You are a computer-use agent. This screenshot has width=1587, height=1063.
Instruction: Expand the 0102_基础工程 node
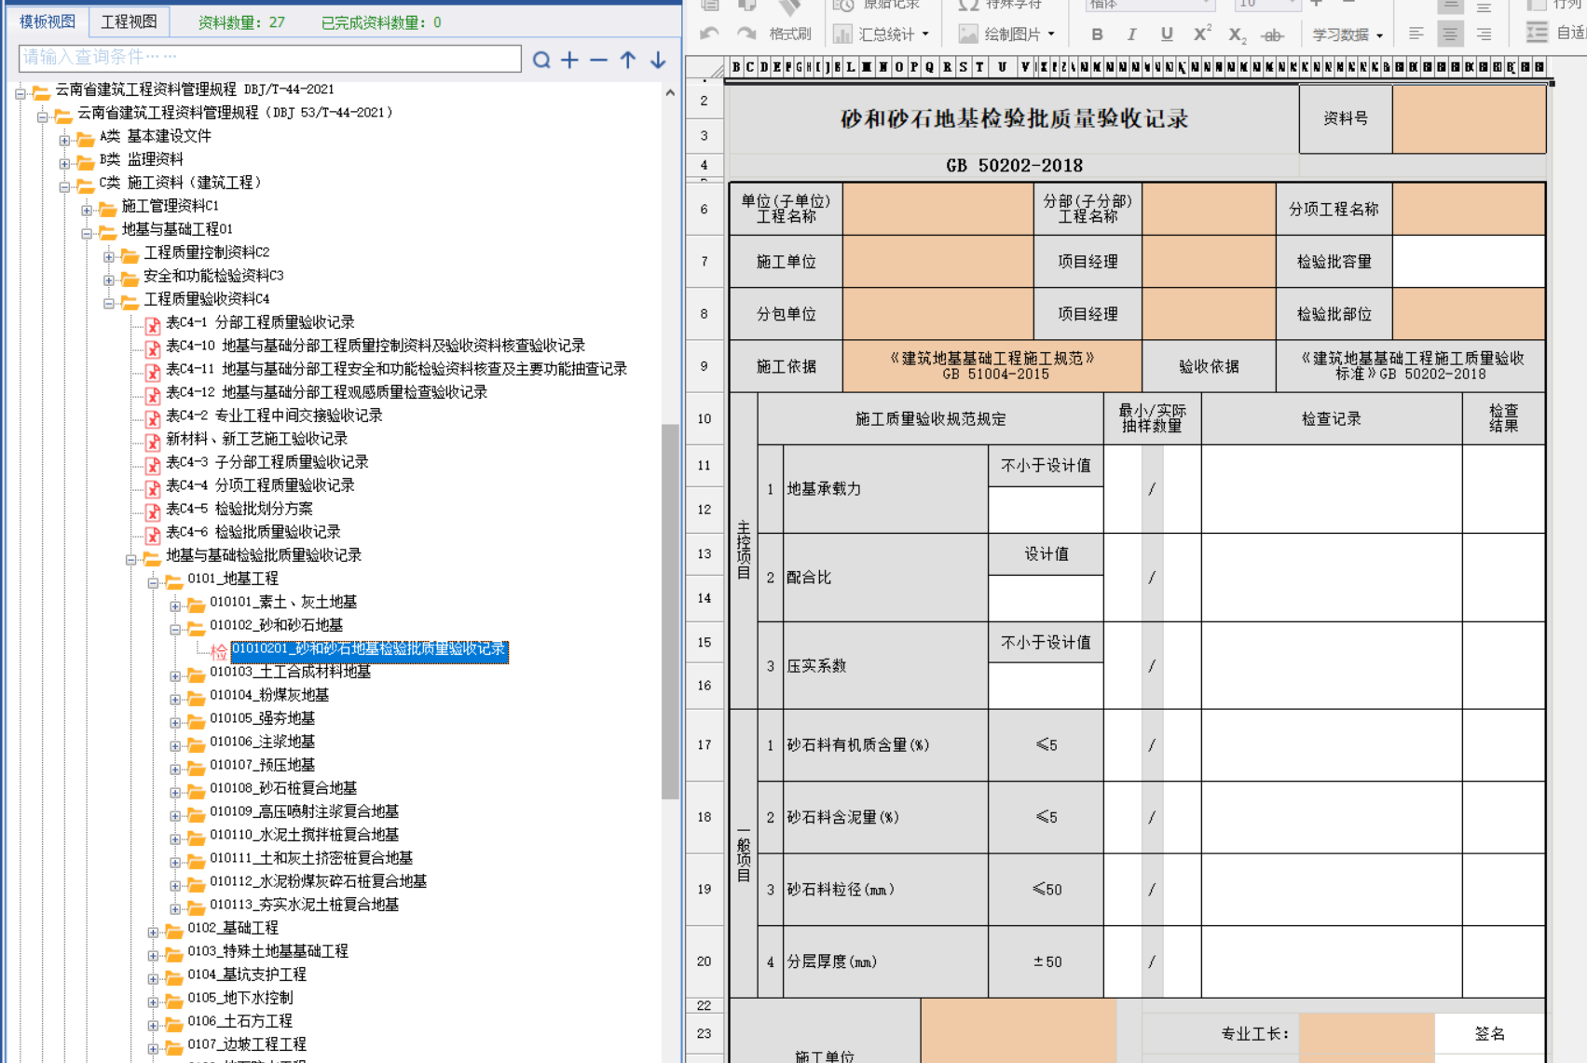[x=153, y=933]
